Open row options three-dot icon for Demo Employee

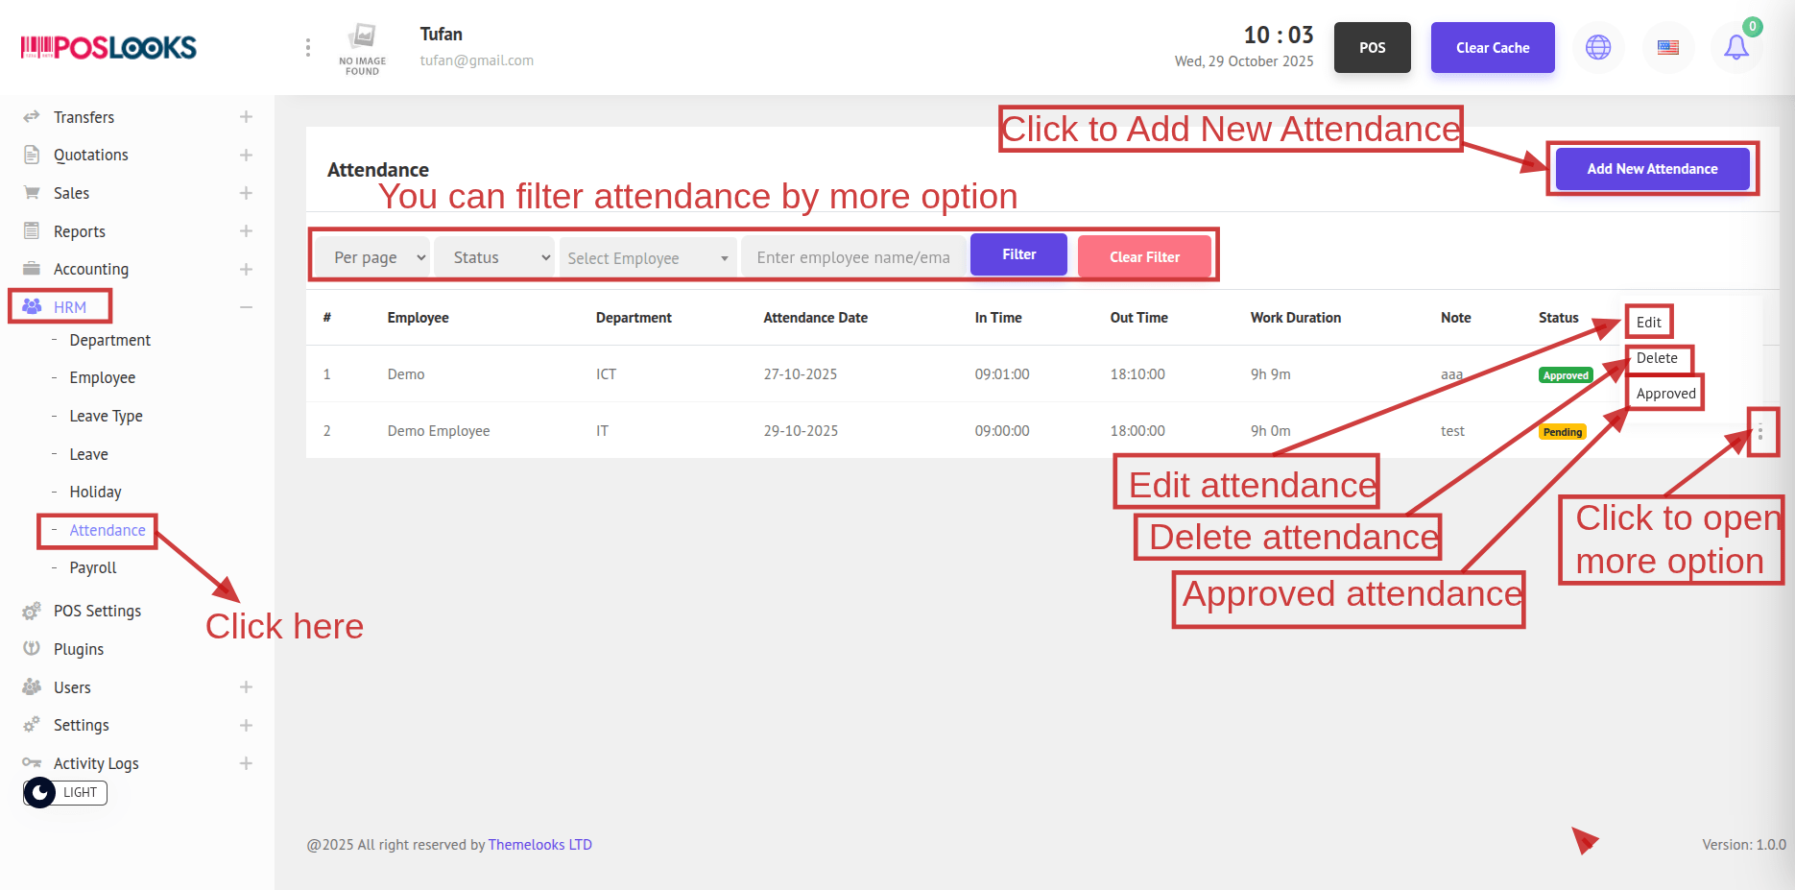[1759, 432]
